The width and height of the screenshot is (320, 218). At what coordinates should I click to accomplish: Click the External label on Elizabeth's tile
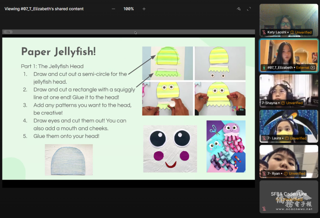302,68
